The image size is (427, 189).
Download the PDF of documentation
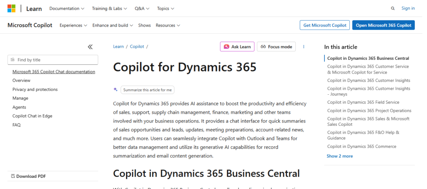pyautogui.click(x=28, y=176)
